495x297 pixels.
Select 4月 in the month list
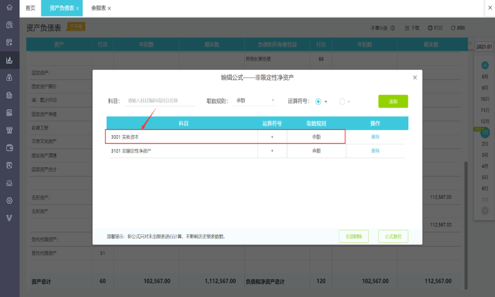point(485,166)
